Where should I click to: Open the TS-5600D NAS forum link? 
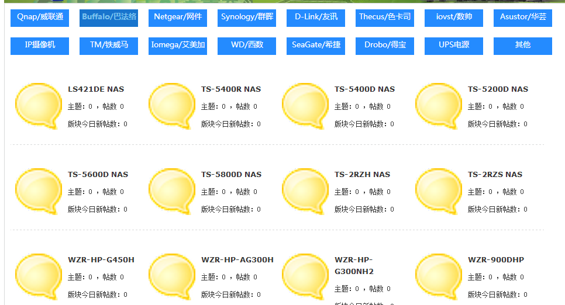(98, 174)
